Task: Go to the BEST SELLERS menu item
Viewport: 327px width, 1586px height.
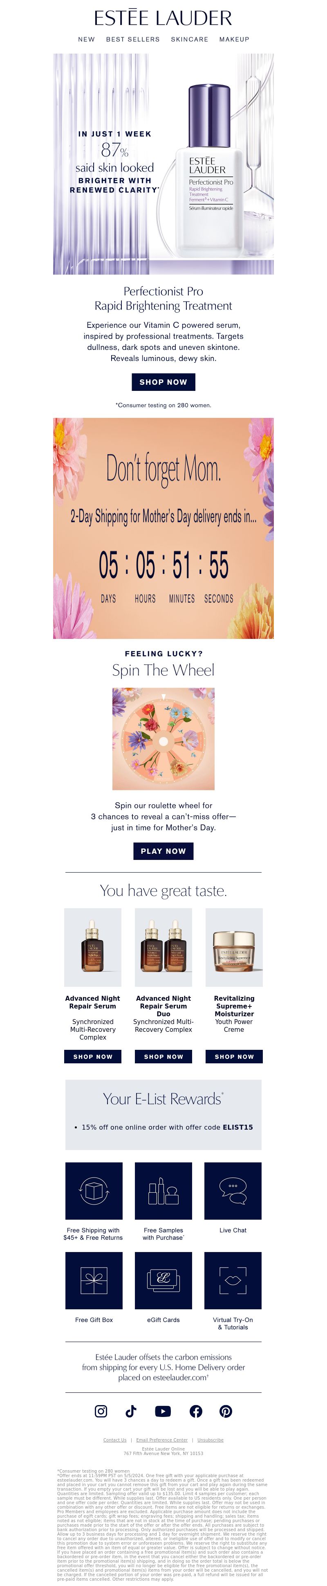Action: (133, 39)
